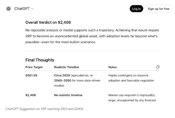Click the ChatGPT OpenAI logo icon
Image resolution: width=175 pixels, height=118 pixels.
click(x=9, y=9)
